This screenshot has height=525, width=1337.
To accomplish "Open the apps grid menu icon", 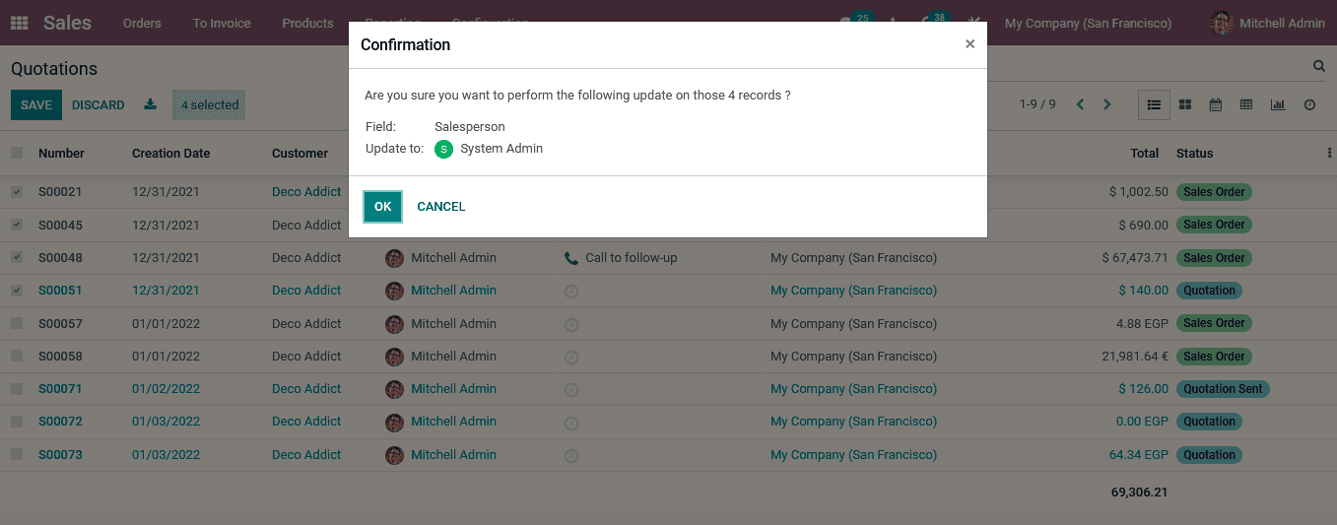I will click(20, 23).
